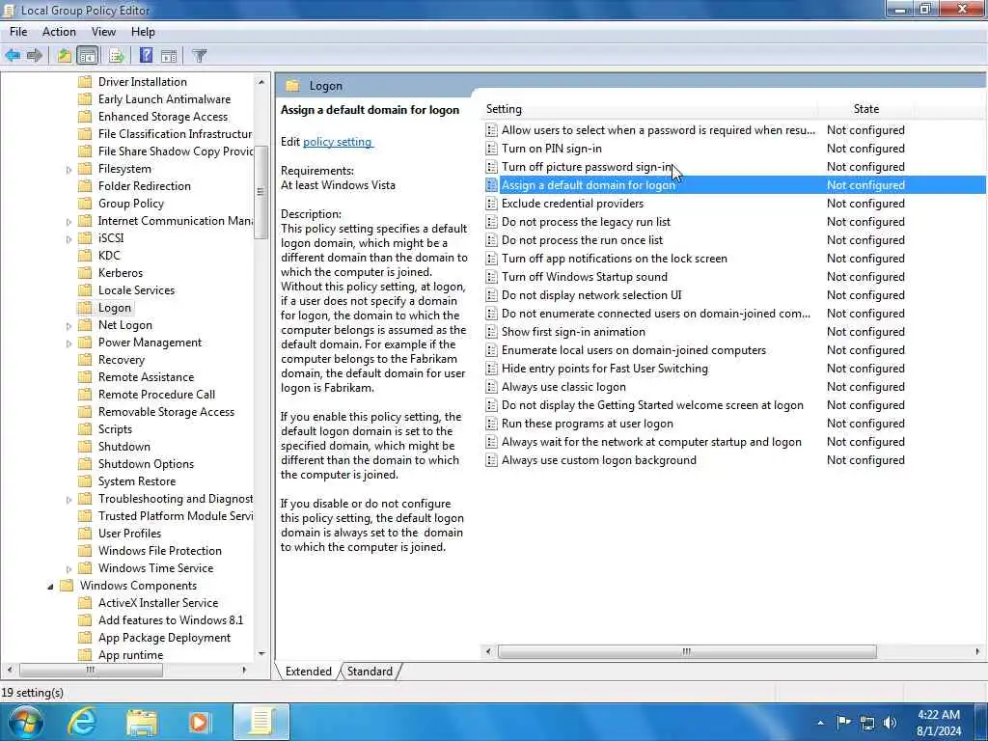Click the Forward arrow toolbar icon
The height and width of the screenshot is (741, 988).
pyautogui.click(x=35, y=55)
